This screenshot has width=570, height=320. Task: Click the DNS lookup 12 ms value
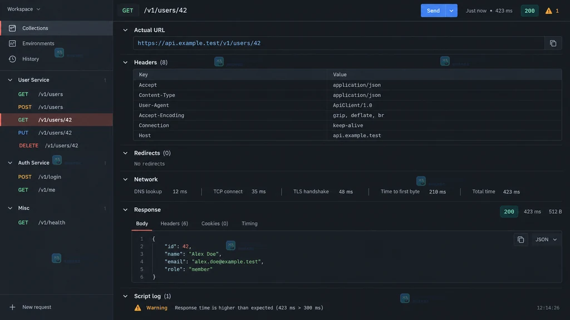click(180, 192)
